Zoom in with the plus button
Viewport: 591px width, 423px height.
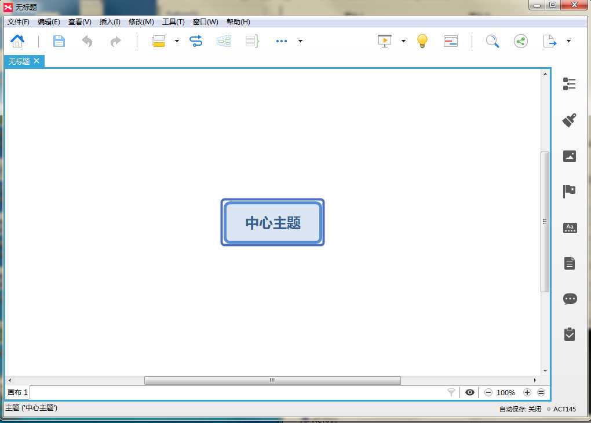(x=527, y=392)
